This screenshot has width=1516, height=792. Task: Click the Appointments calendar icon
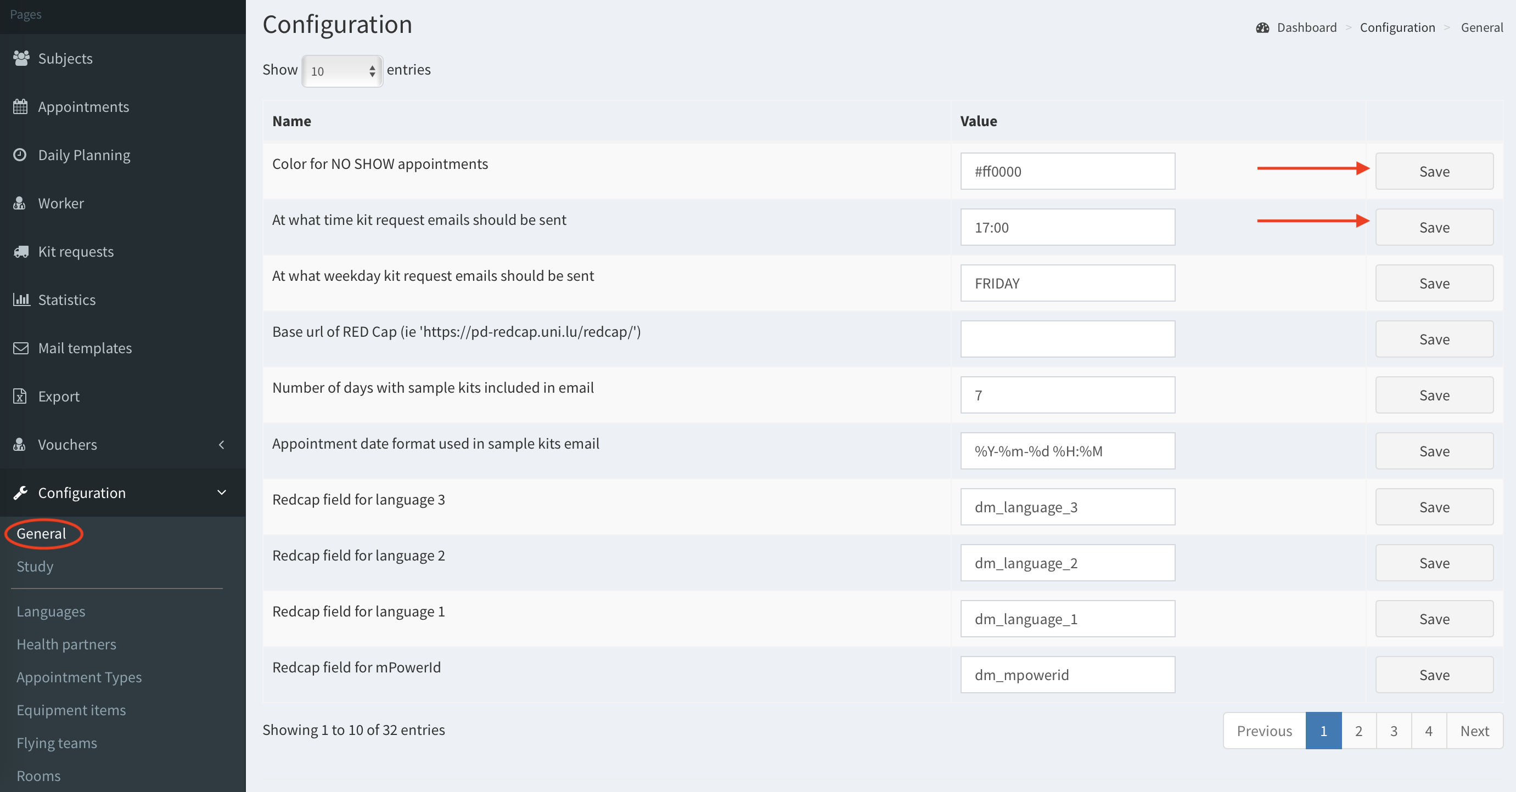click(21, 107)
